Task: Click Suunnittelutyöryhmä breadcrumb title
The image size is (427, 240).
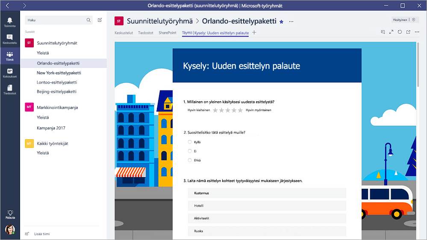Action: pyautogui.click(x=159, y=21)
